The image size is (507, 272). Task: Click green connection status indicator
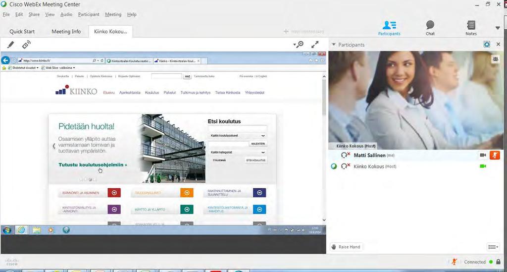491,262
